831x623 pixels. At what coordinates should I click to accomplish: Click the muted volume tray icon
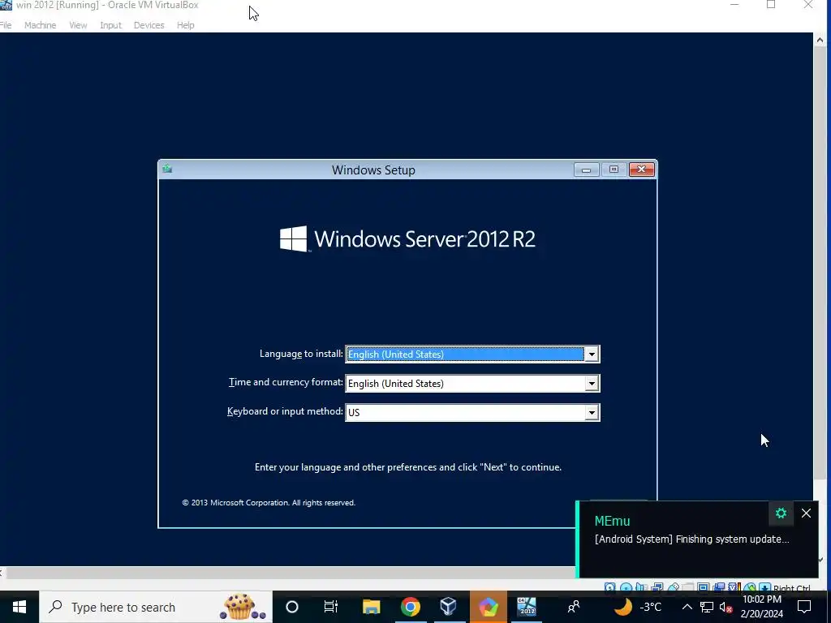coord(726,607)
